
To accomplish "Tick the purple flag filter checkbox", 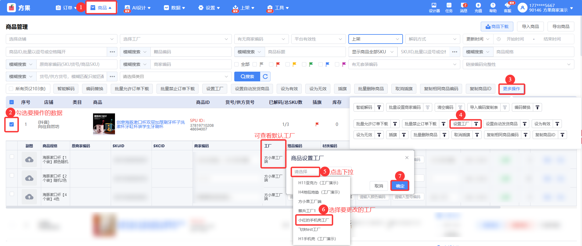I will (x=337, y=64).
